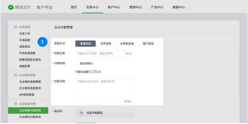The width and height of the screenshot is (248, 124).
Task: Click the 0.00 total amount value
Action: (x=93, y=72)
